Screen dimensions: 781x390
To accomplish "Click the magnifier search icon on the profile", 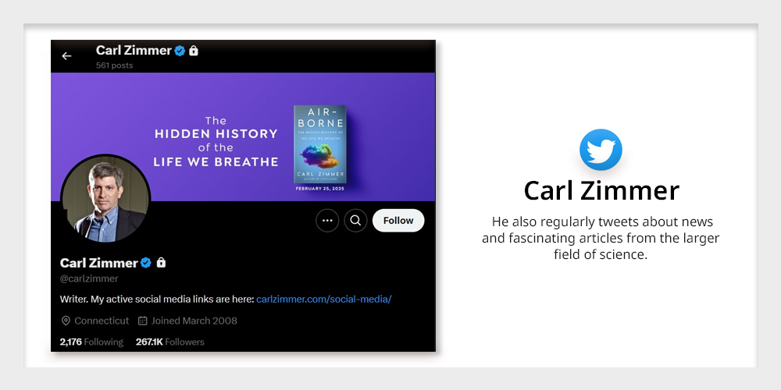I will 355,221.
